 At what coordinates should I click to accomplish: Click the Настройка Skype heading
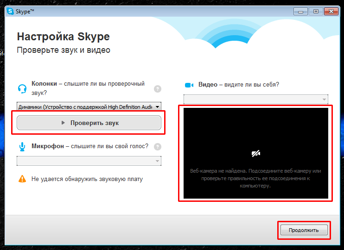64,37
